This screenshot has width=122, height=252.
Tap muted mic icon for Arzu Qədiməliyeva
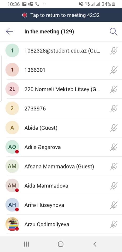(114, 224)
